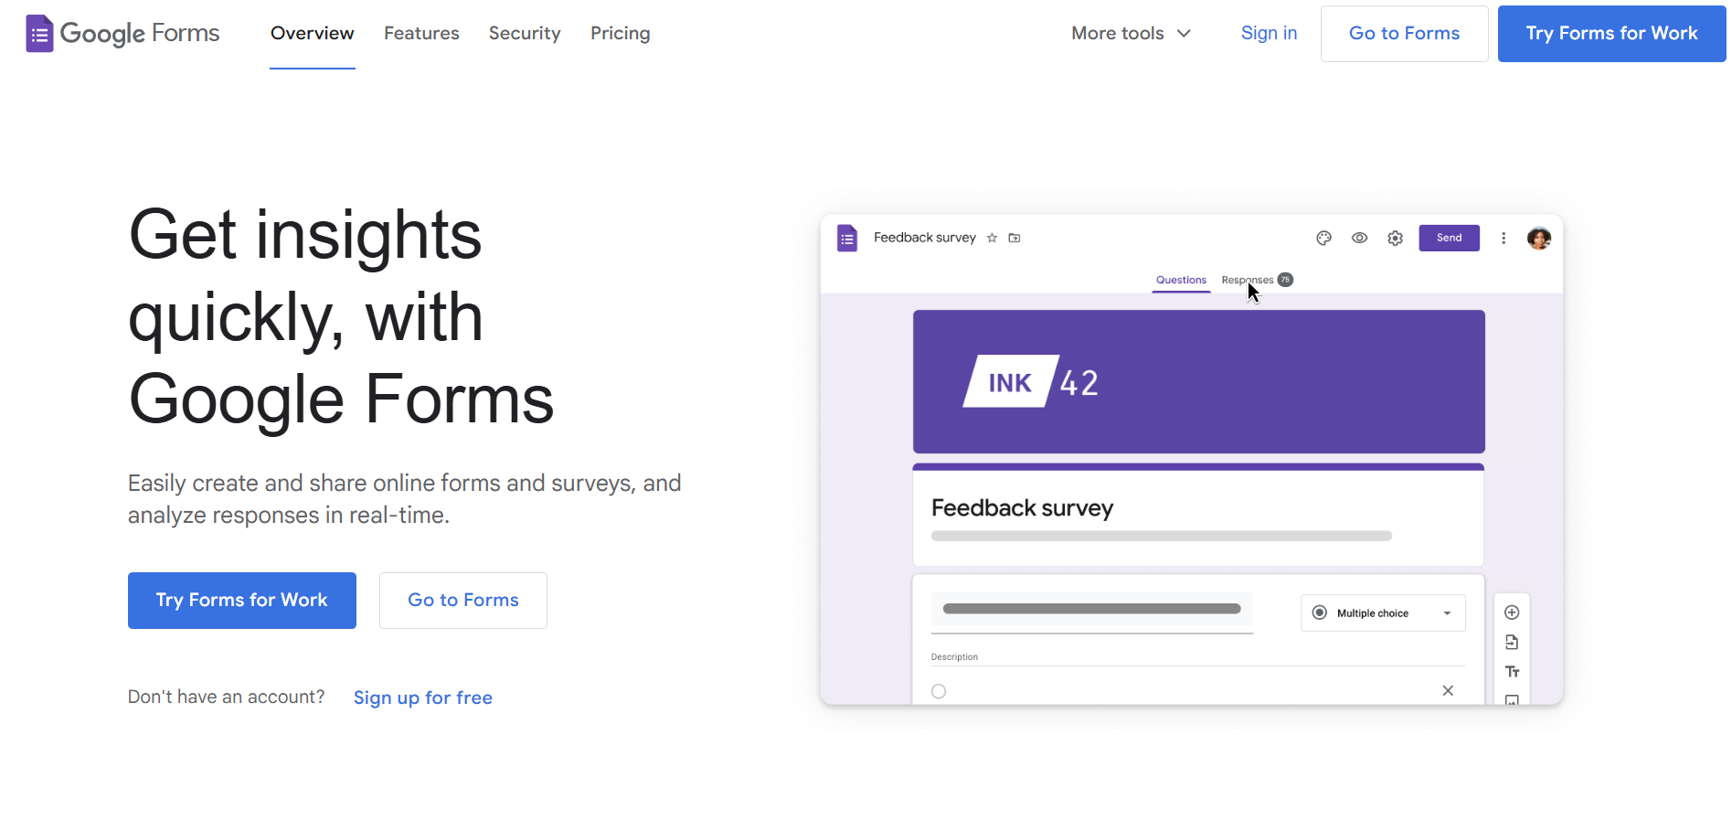This screenshot has height=820, width=1732.
Task: Expand the More tools dropdown
Action: coord(1131,33)
